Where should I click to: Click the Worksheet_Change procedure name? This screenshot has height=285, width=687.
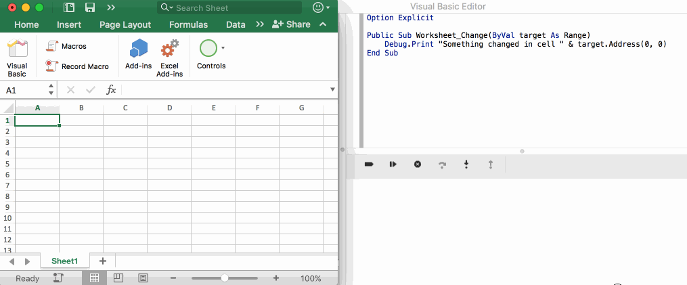[x=451, y=35]
